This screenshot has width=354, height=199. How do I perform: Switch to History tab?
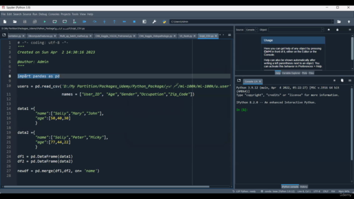(304, 187)
